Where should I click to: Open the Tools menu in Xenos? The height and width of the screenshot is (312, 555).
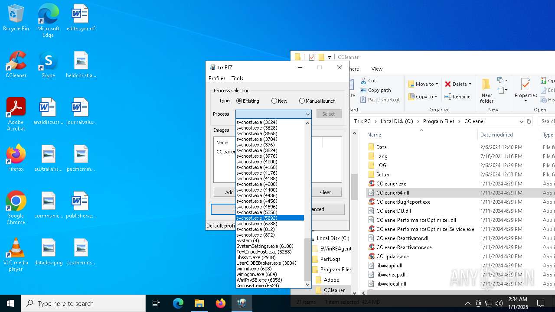pyautogui.click(x=237, y=78)
